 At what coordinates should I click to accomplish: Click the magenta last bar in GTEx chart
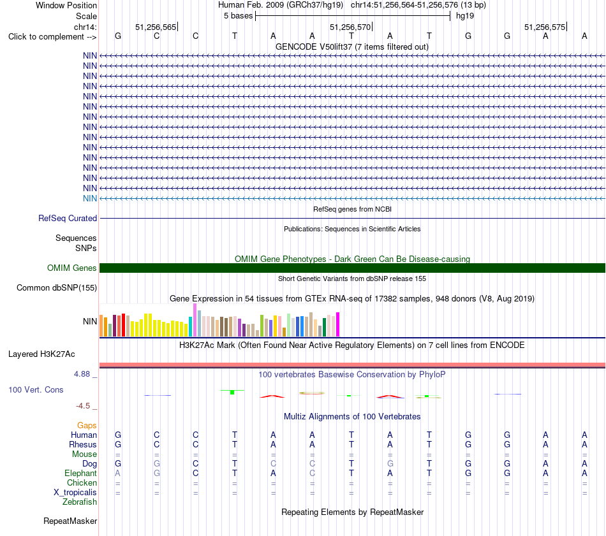tap(338, 324)
